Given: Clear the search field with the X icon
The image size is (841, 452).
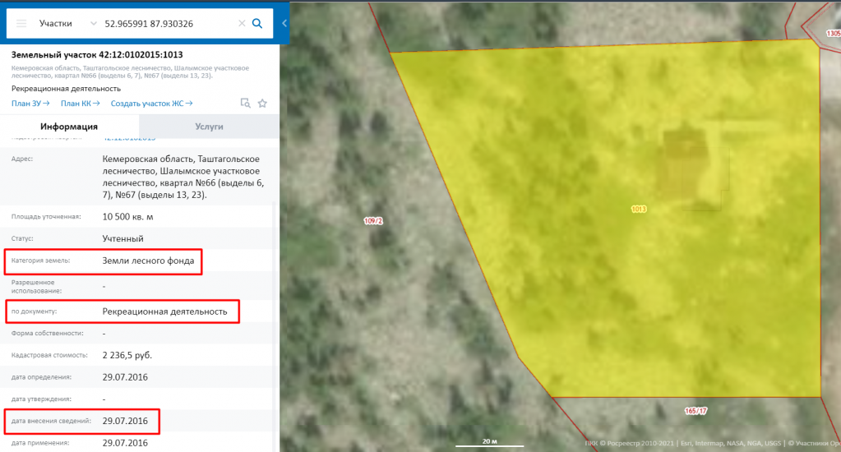Looking at the screenshot, I should pos(242,23).
